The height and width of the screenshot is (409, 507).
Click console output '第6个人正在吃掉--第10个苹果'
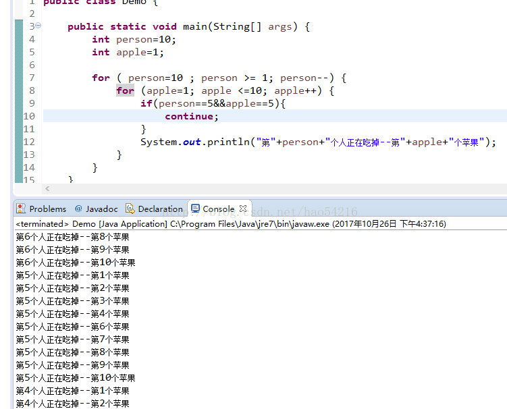pyautogui.click(x=76, y=263)
